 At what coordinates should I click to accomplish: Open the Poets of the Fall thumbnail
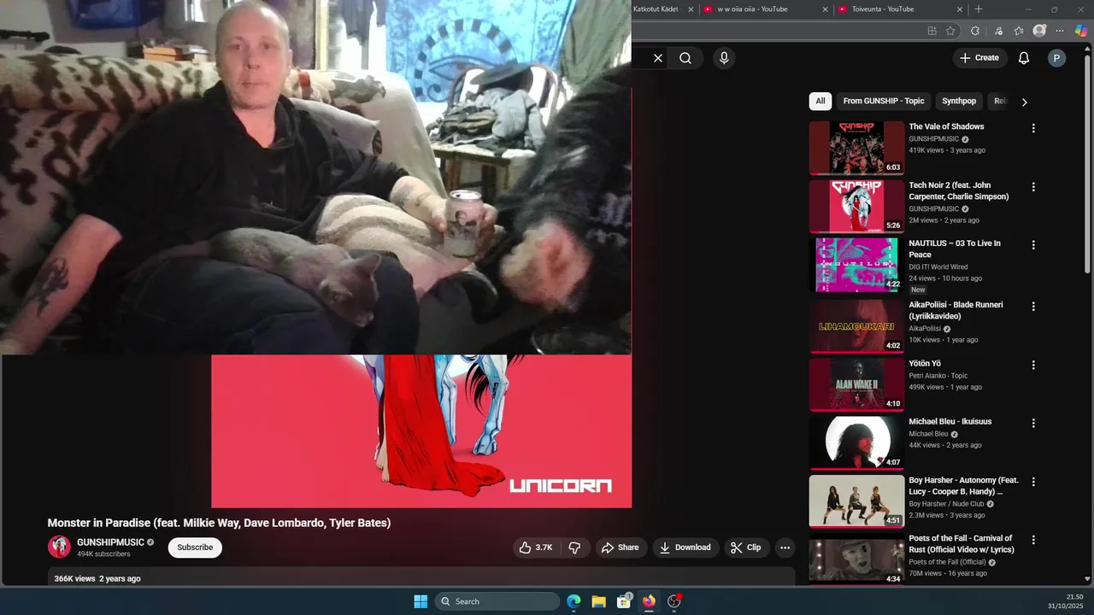tap(856, 559)
